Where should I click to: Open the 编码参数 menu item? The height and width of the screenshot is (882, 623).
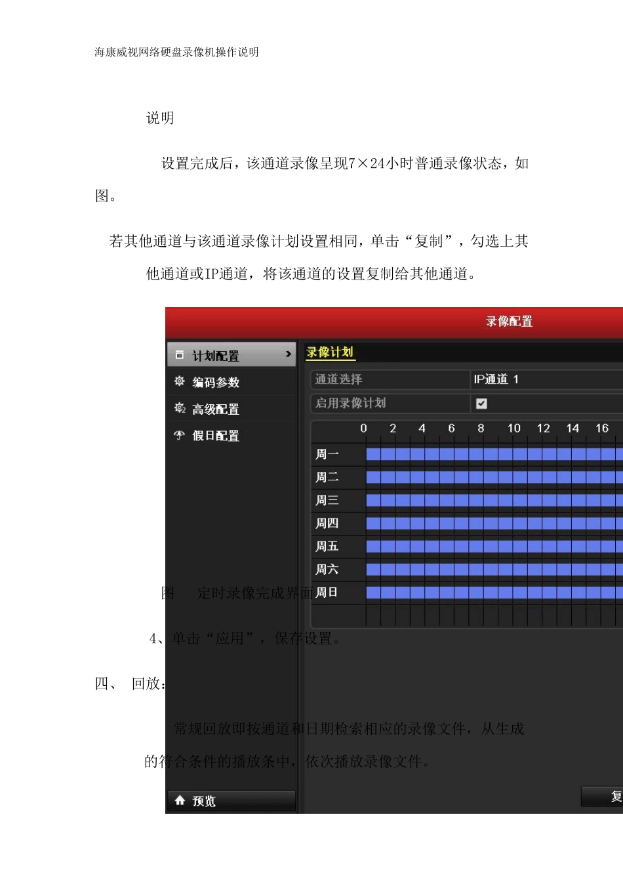(x=231, y=382)
